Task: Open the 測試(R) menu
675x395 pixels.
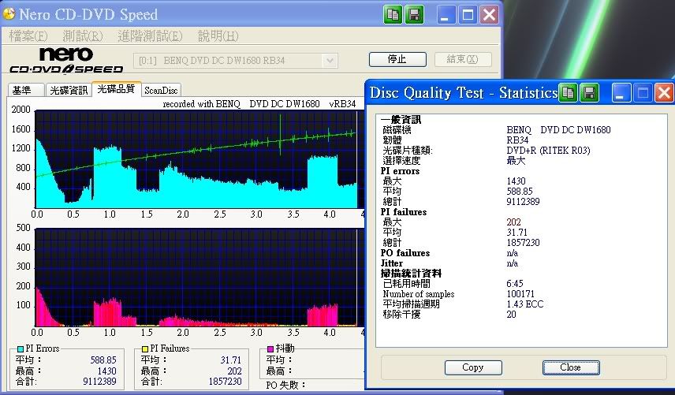Action: coord(83,35)
